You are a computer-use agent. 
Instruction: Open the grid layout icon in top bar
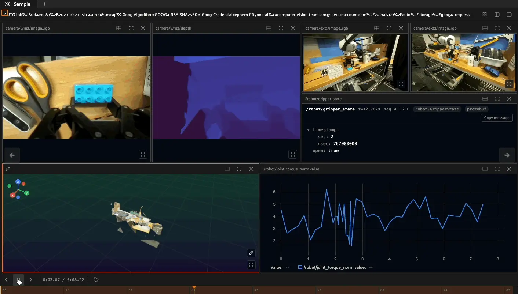[485, 15]
